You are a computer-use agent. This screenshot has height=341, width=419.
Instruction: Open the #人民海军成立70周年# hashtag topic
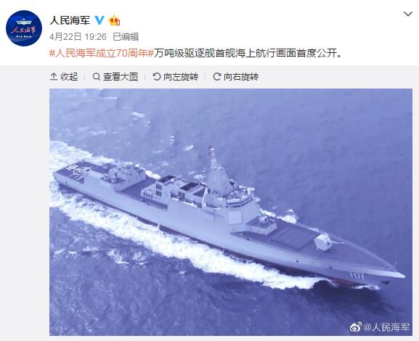pyautogui.click(x=102, y=53)
